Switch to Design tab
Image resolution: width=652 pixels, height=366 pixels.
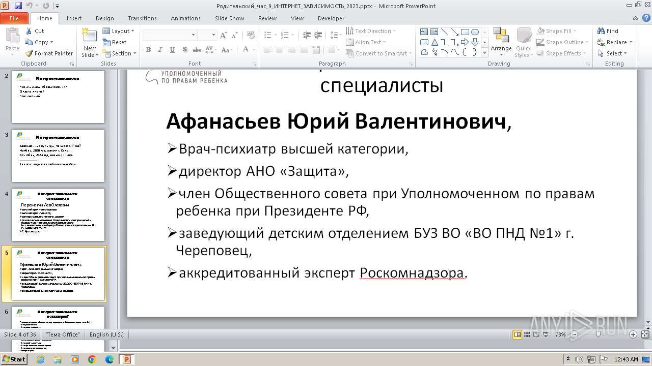point(105,18)
